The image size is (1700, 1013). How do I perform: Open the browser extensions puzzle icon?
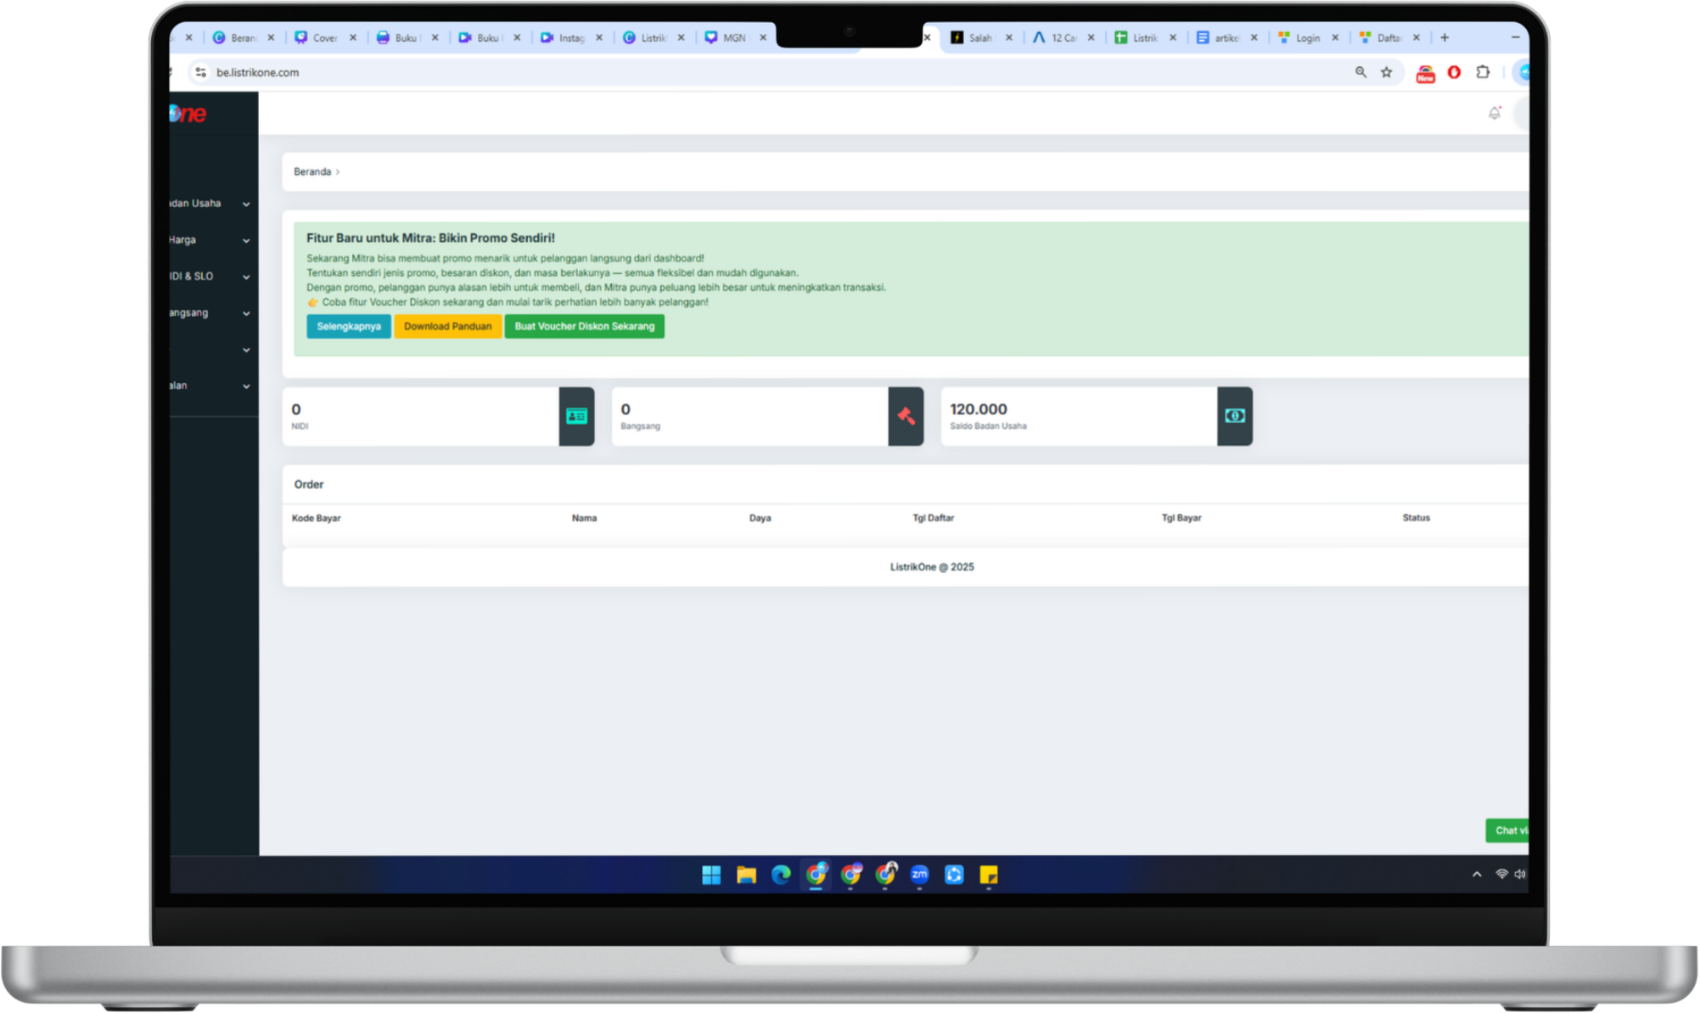point(1483,72)
